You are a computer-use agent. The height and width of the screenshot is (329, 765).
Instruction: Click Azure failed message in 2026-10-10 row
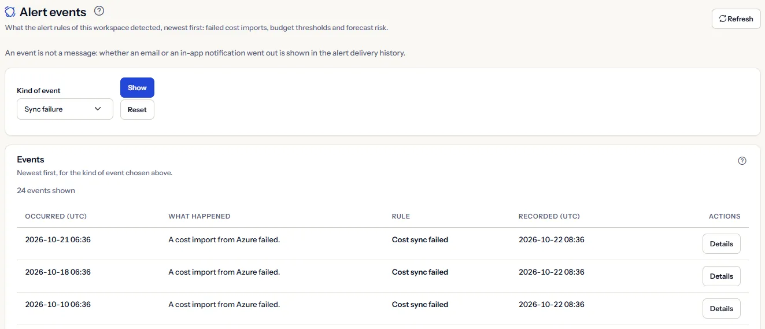[224, 305]
